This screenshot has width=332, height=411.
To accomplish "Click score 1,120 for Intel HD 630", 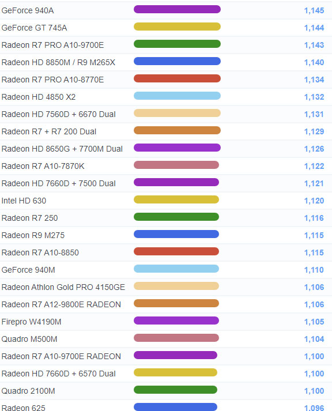I will pyautogui.click(x=314, y=201).
